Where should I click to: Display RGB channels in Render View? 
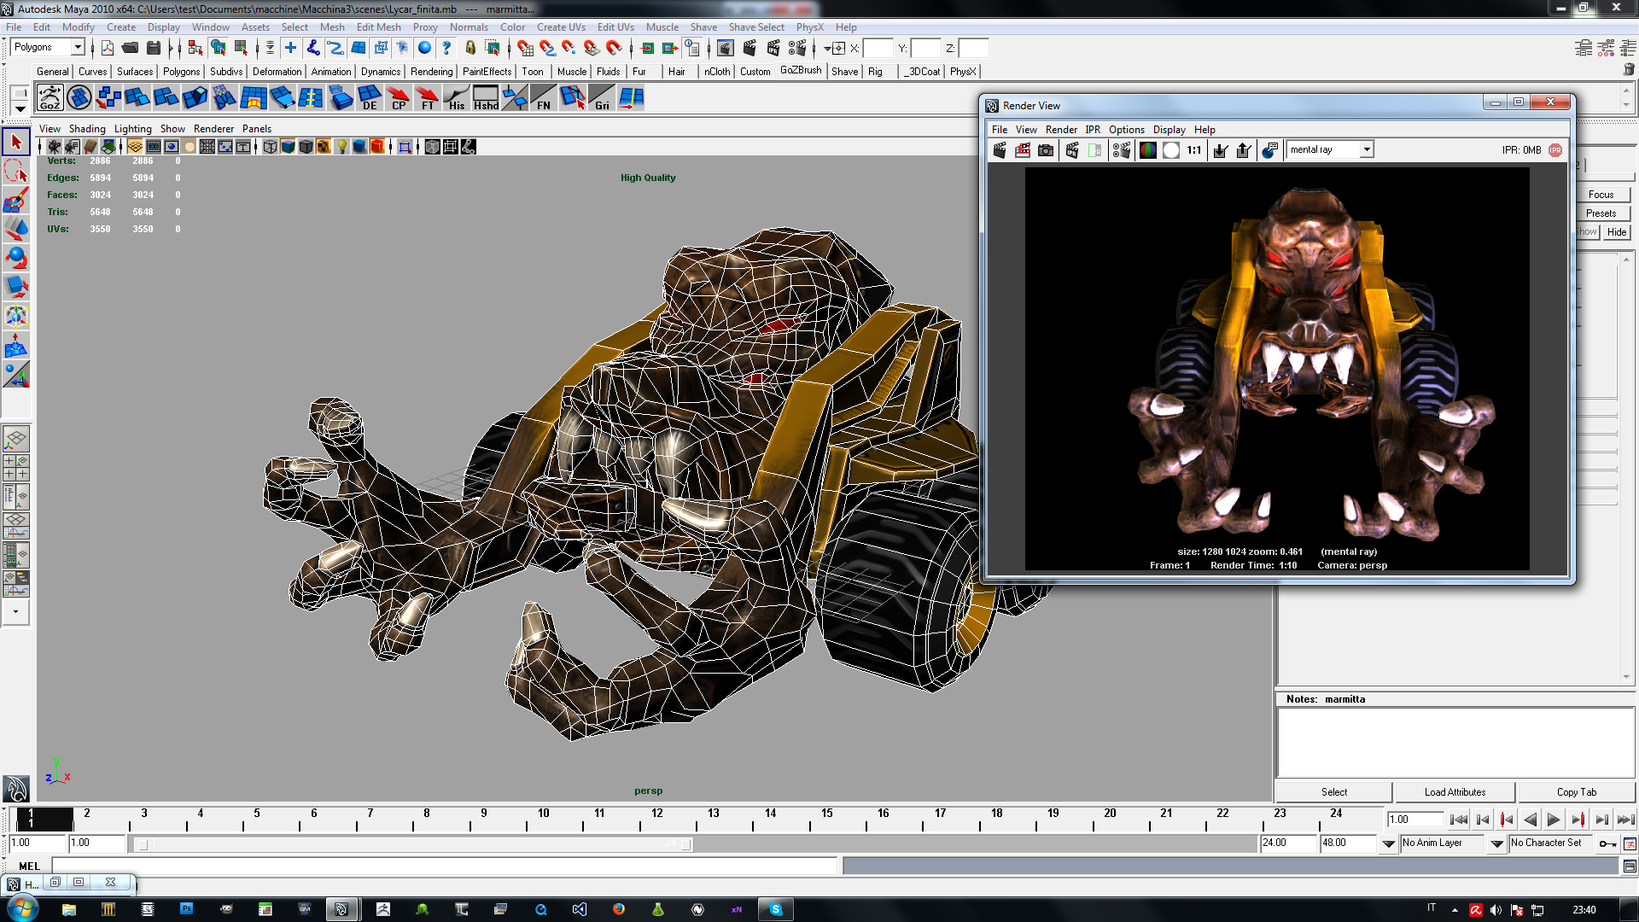1148,150
